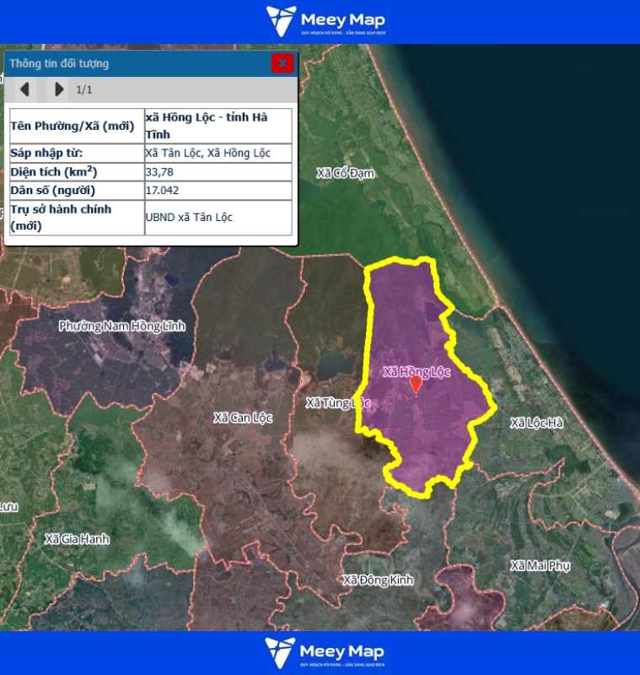Viewport: 640px width, 675px height.
Task: Click the 1/1 page indicator
Action: click(x=84, y=89)
